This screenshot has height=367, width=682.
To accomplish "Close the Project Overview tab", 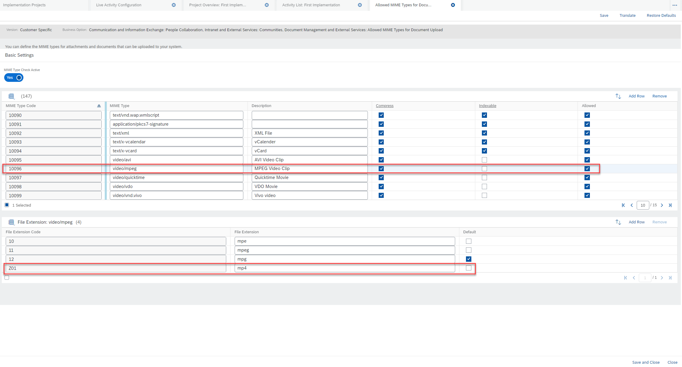I will click(x=267, y=5).
